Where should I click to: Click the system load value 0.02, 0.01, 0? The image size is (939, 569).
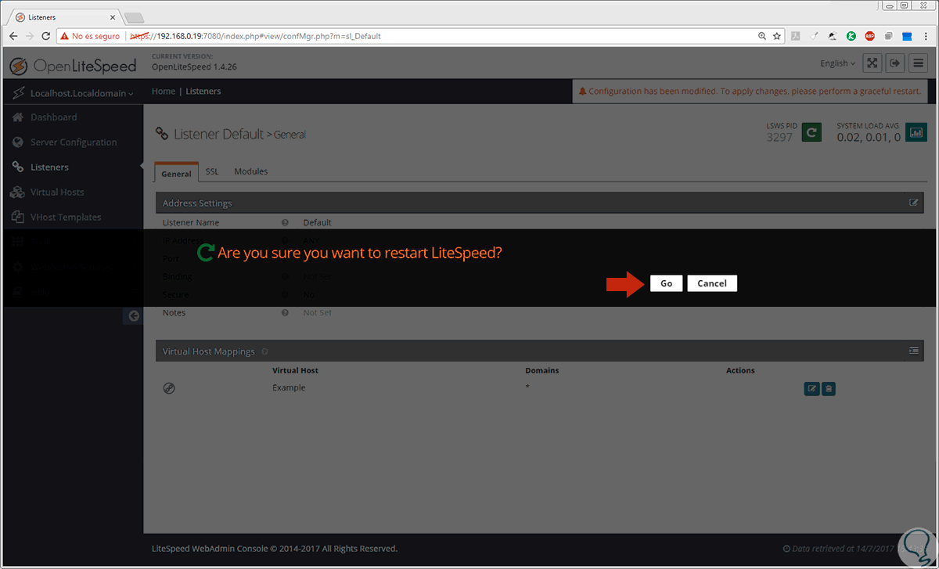point(869,137)
